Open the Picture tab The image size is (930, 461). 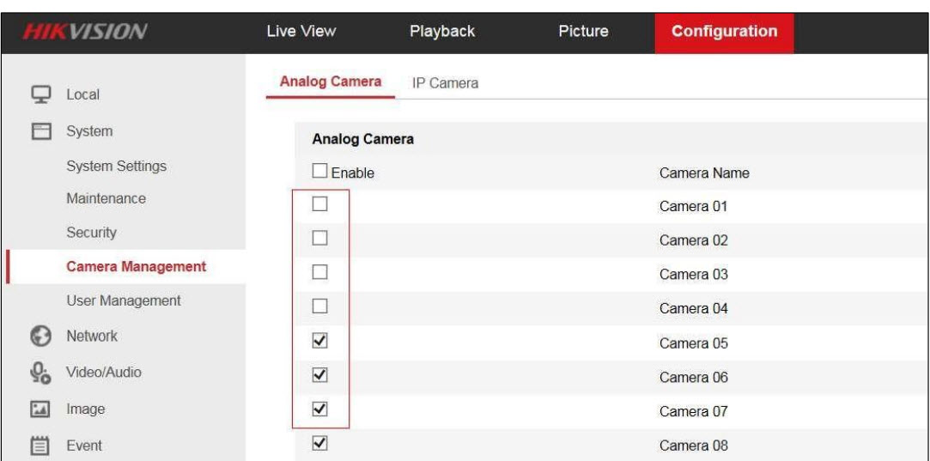coord(583,32)
